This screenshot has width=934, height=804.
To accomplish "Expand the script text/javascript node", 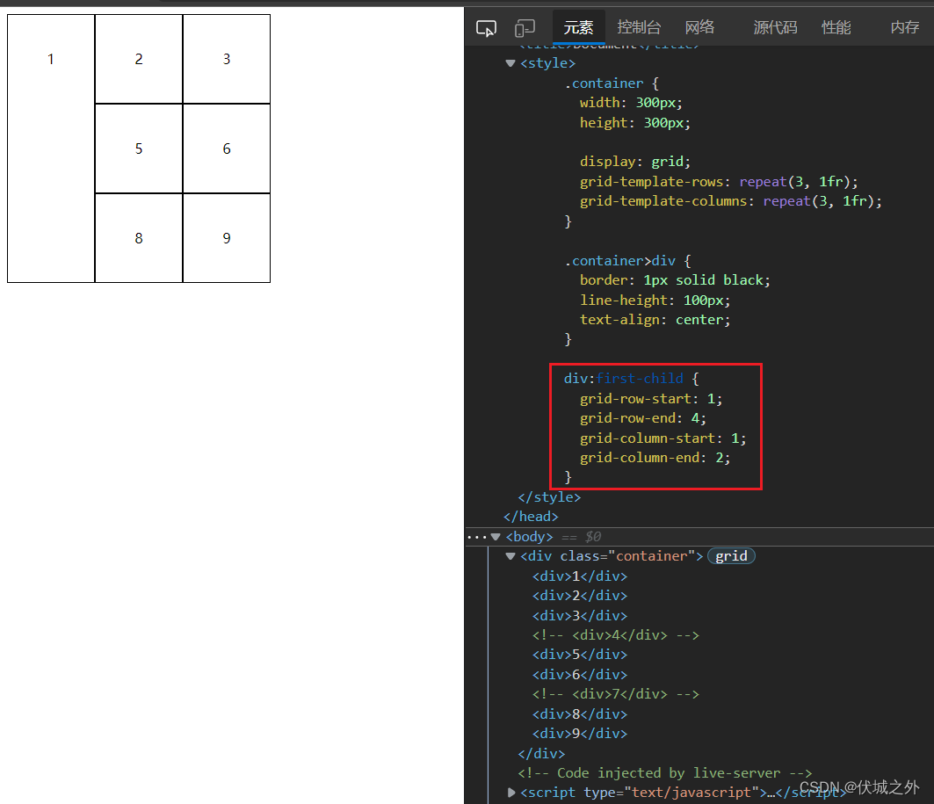I will (x=511, y=792).
